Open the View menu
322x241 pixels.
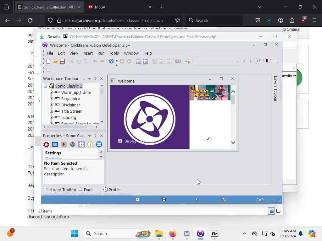pyautogui.click(x=74, y=53)
